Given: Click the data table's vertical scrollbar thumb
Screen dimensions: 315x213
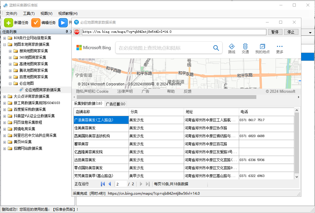Looking at the screenshot, I should point(297,143).
